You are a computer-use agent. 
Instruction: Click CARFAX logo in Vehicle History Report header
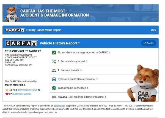[x=21, y=43]
